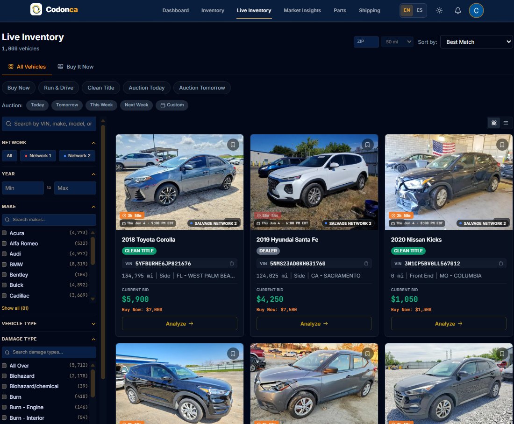Viewport: 514px width, 424px height.
Task: Click the Codonca logo icon
Action: click(x=36, y=9)
